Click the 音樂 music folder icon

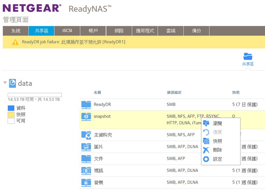click(86, 183)
